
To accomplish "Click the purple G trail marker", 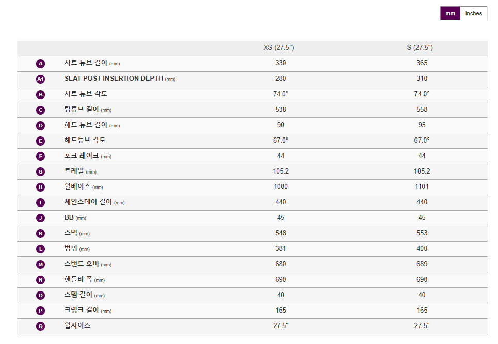I will (x=40, y=172).
